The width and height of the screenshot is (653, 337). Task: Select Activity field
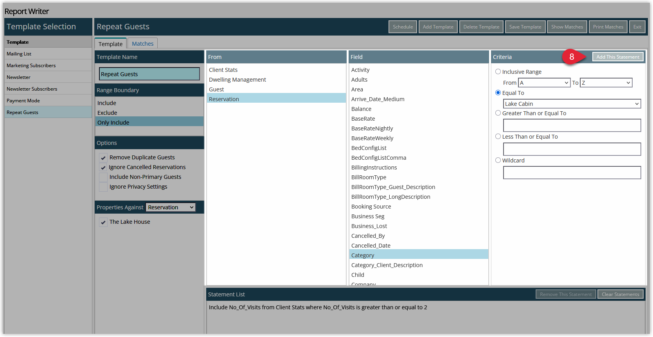point(419,70)
